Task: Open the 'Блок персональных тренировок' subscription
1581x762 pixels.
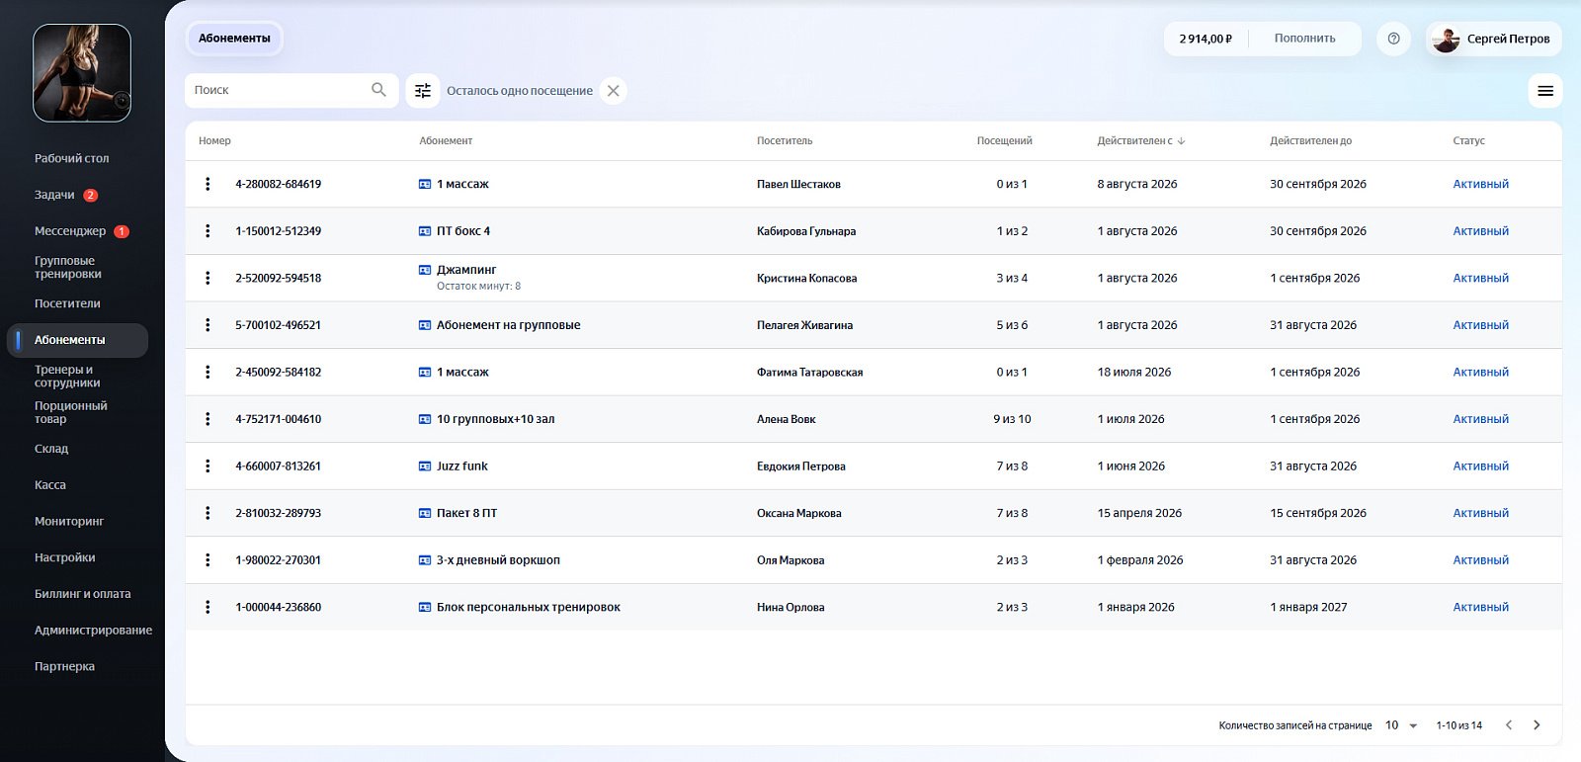Action: (529, 607)
